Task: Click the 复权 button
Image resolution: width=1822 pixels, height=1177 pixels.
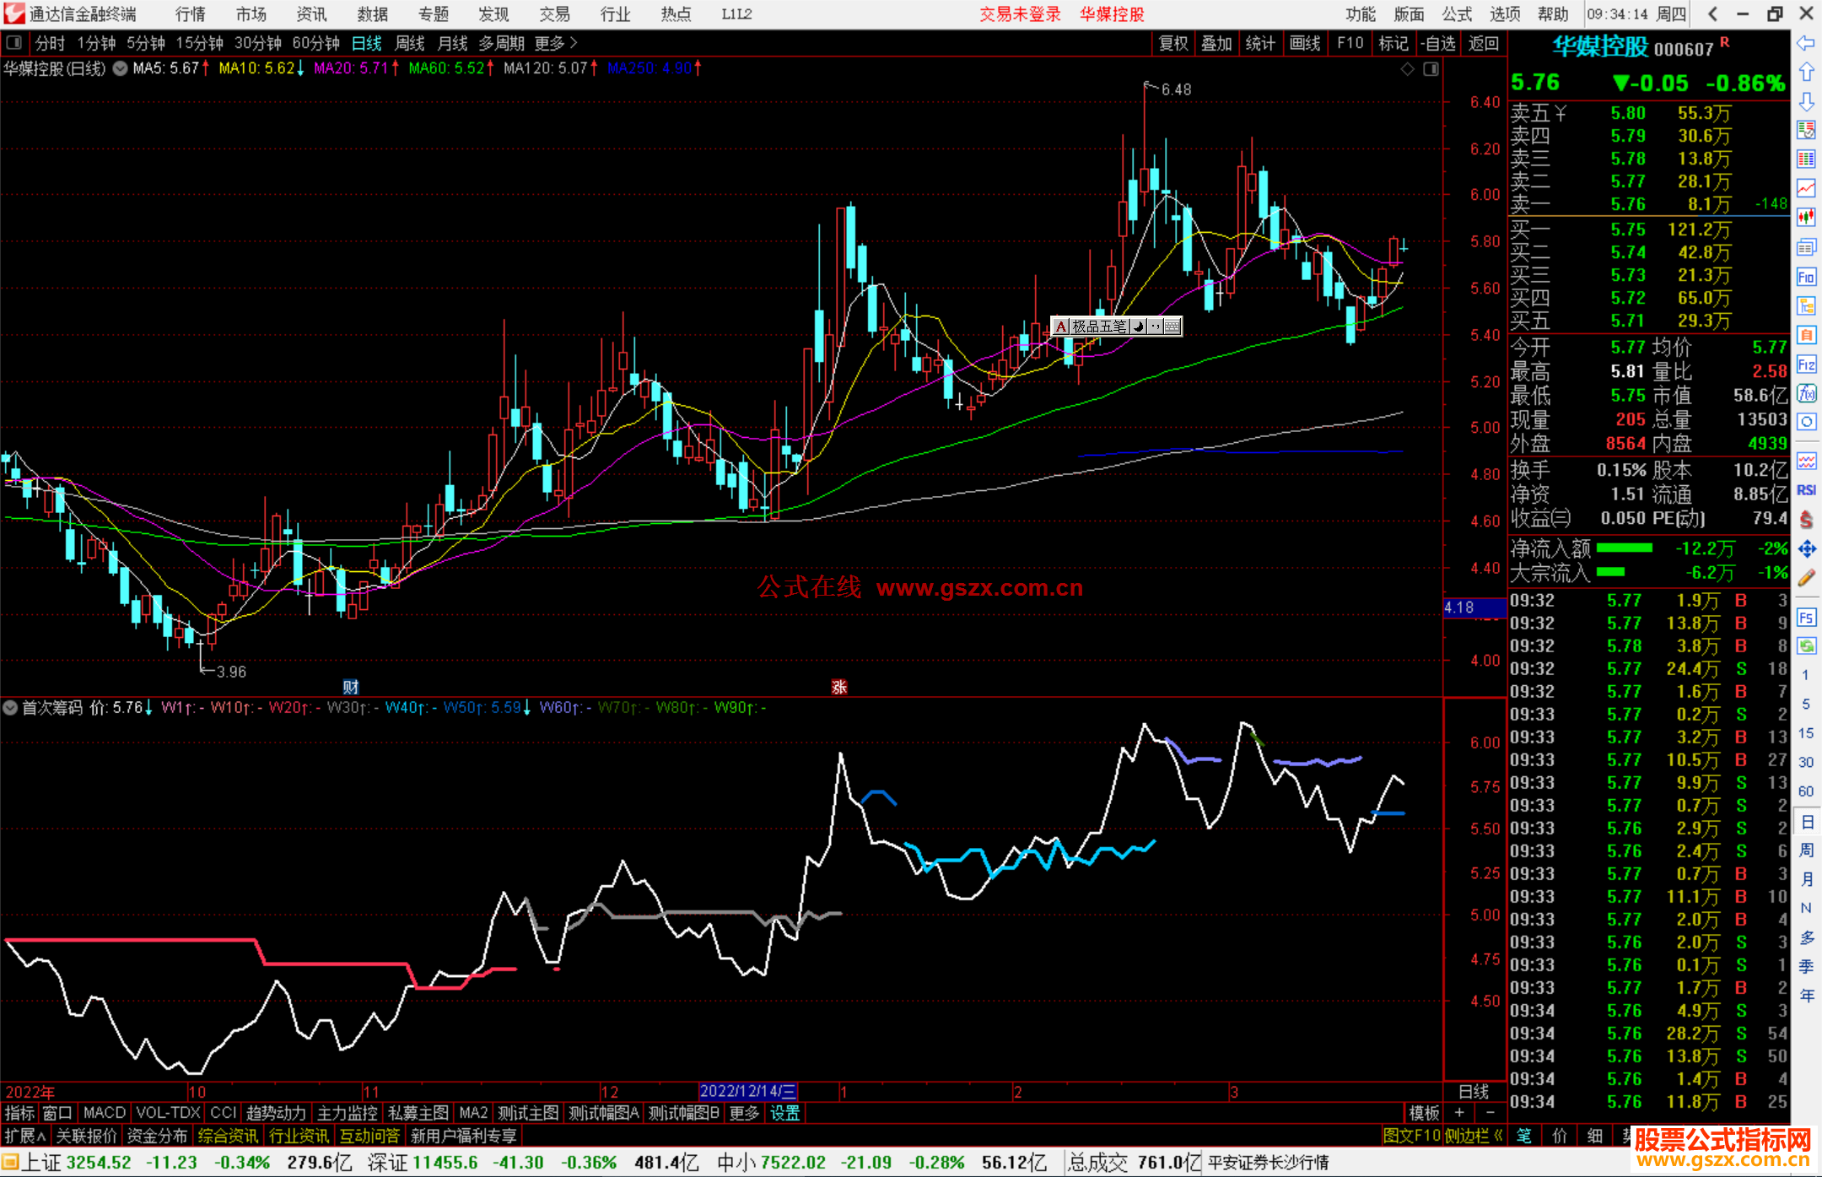Action: [x=1172, y=43]
